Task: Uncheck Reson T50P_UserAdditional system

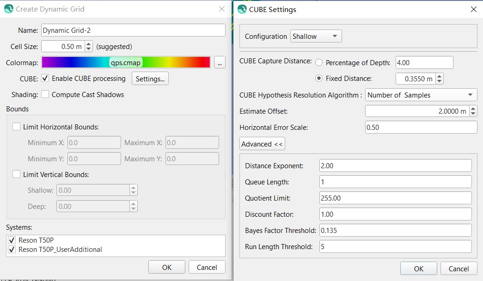Action: pyautogui.click(x=12, y=249)
